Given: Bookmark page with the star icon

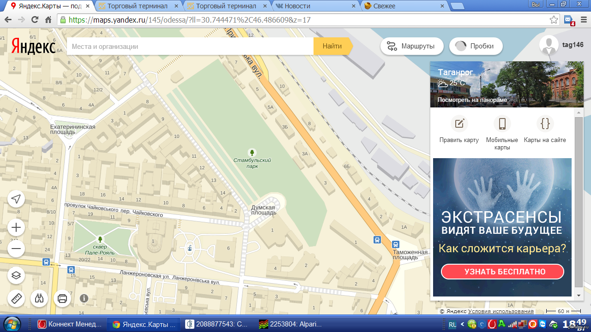Looking at the screenshot, I should [x=554, y=20].
